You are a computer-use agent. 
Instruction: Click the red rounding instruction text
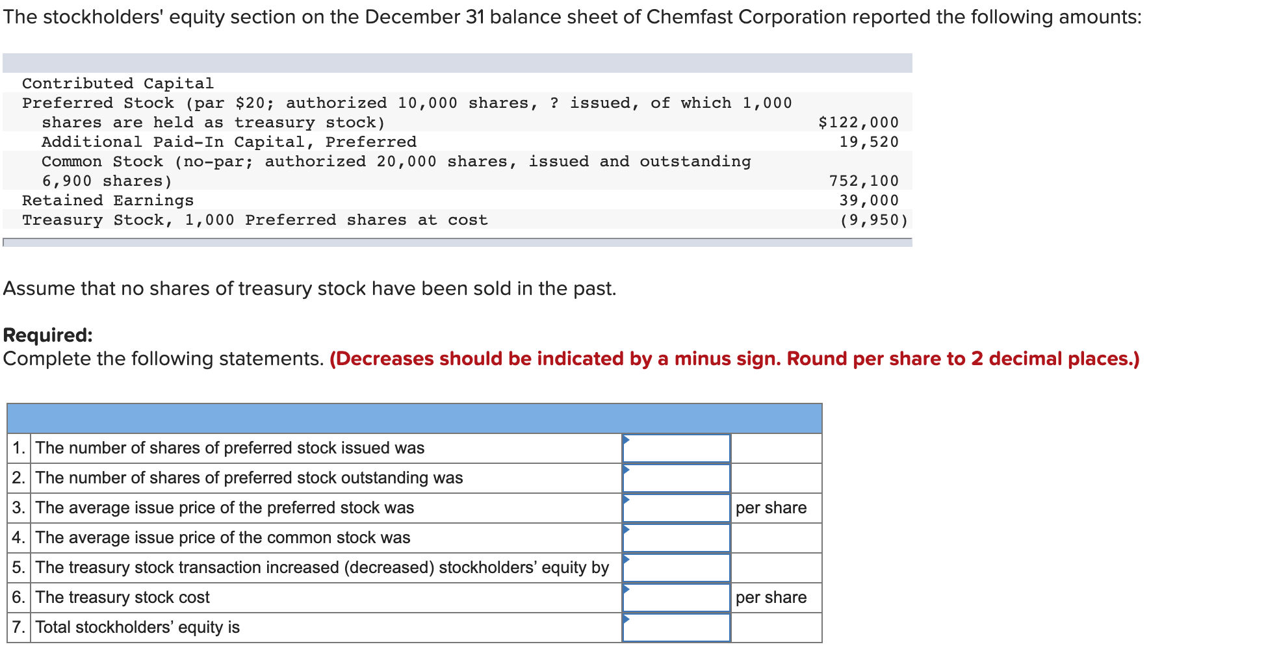734,359
